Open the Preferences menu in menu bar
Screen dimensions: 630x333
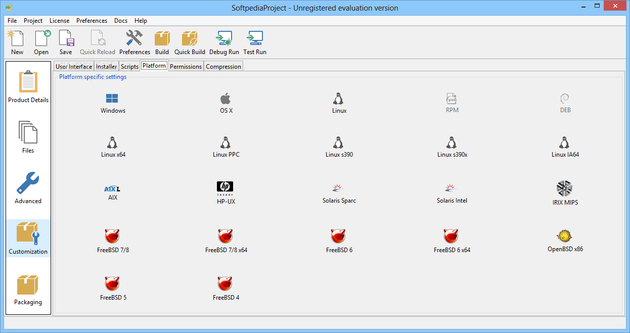[x=92, y=21]
